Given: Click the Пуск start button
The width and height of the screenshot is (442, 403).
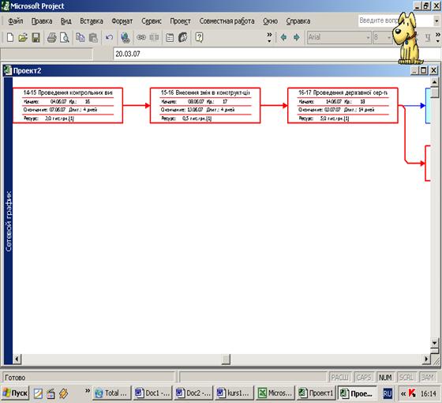Looking at the screenshot, I should pos(16,393).
